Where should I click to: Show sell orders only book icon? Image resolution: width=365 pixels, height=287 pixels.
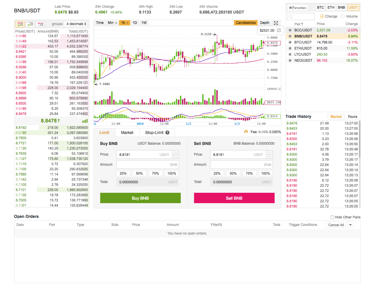(x=40, y=24)
